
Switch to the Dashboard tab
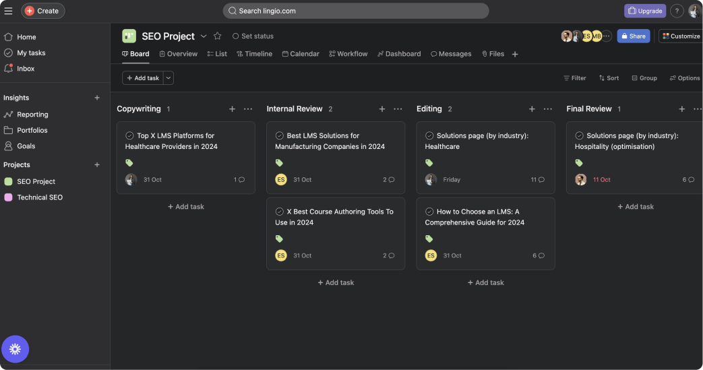point(399,54)
